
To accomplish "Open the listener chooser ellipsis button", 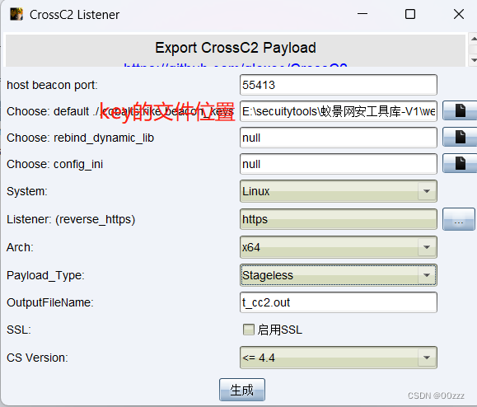I will pos(458,219).
